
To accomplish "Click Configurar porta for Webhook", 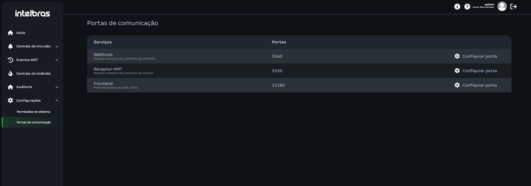I will [479, 56].
